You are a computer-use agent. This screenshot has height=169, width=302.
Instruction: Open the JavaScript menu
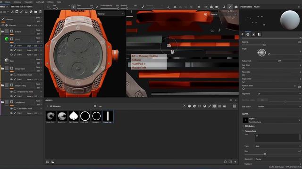(x=40, y=2)
